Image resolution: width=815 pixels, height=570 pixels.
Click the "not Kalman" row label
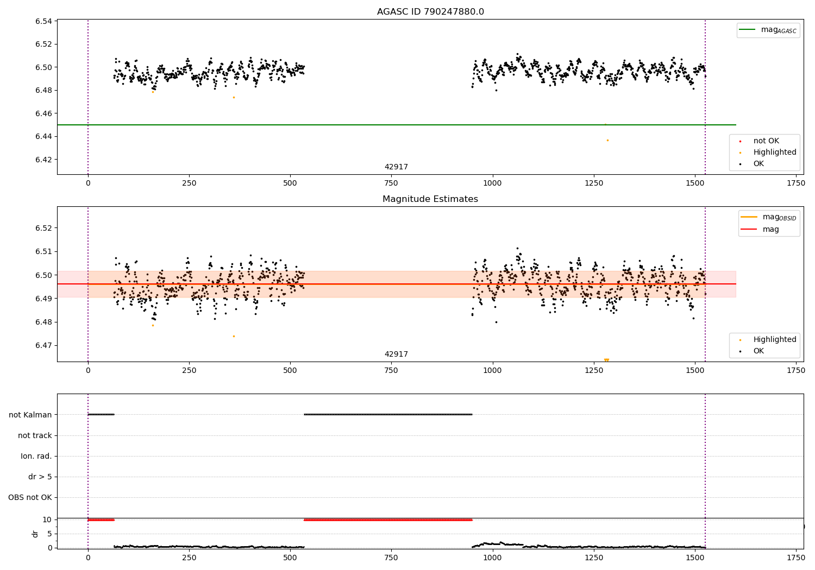(30, 415)
